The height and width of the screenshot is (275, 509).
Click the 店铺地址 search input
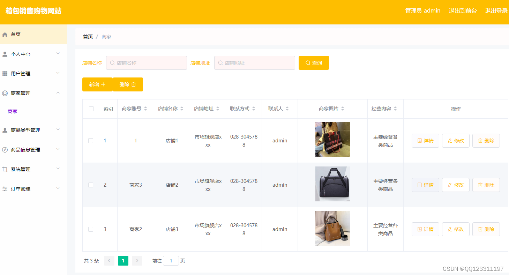click(x=255, y=63)
